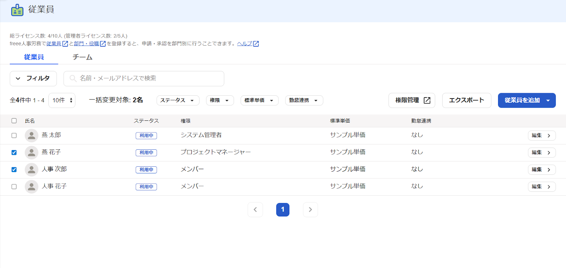Open the 部門・役職 link
Image resolution: width=566 pixels, height=268 pixels.
tap(86, 44)
